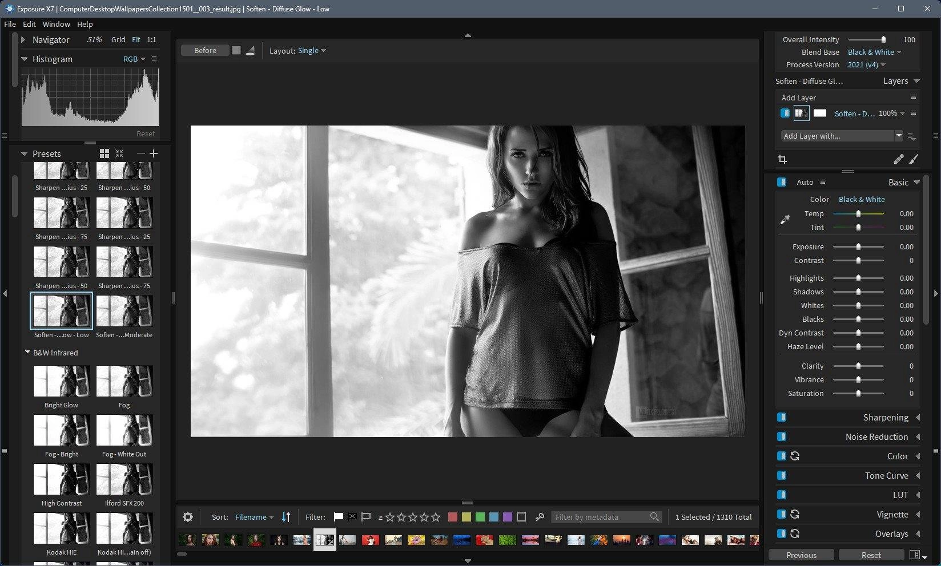Toggle the Tone Curve panel switch

(x=782, y=475)
